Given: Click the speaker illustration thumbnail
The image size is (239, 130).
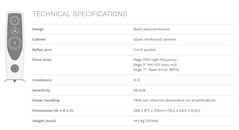Looking at the screenshot, I should (15, 47).
